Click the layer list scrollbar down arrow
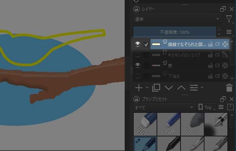 (232, 79)
